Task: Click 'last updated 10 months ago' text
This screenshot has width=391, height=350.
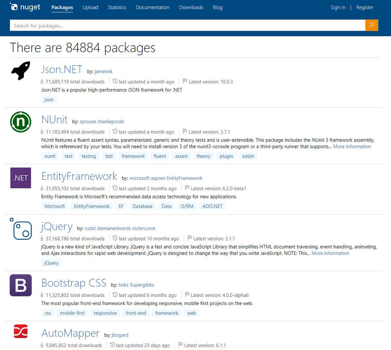Action: point(149,239)
